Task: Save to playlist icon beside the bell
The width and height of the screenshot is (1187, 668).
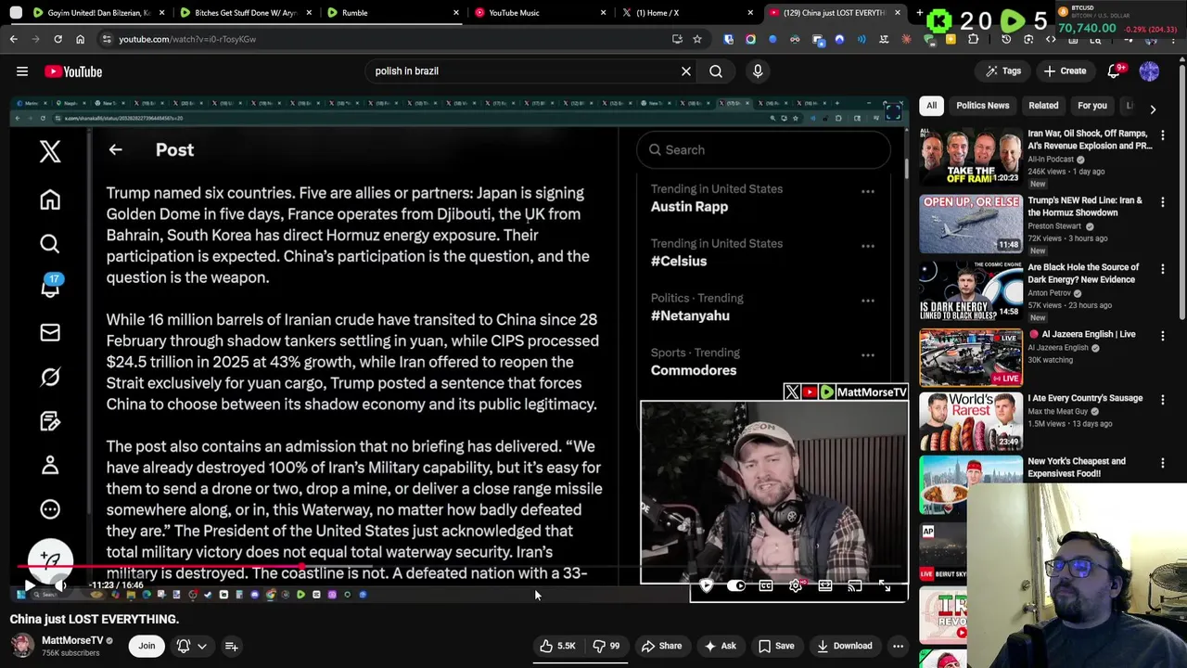Action: tap(232, 646)
